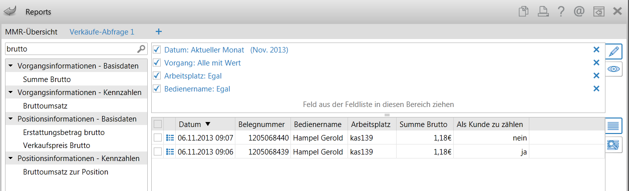The height and width of the screenshot is (191, 629).
Task: Click the print icon in title bar
Action: 542,11
